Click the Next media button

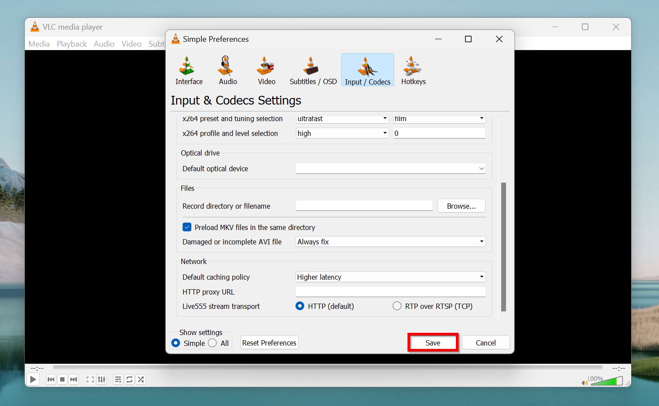(74, 379)
